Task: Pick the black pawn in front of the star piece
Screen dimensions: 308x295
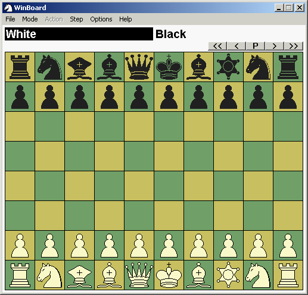Action: [228, 97]
